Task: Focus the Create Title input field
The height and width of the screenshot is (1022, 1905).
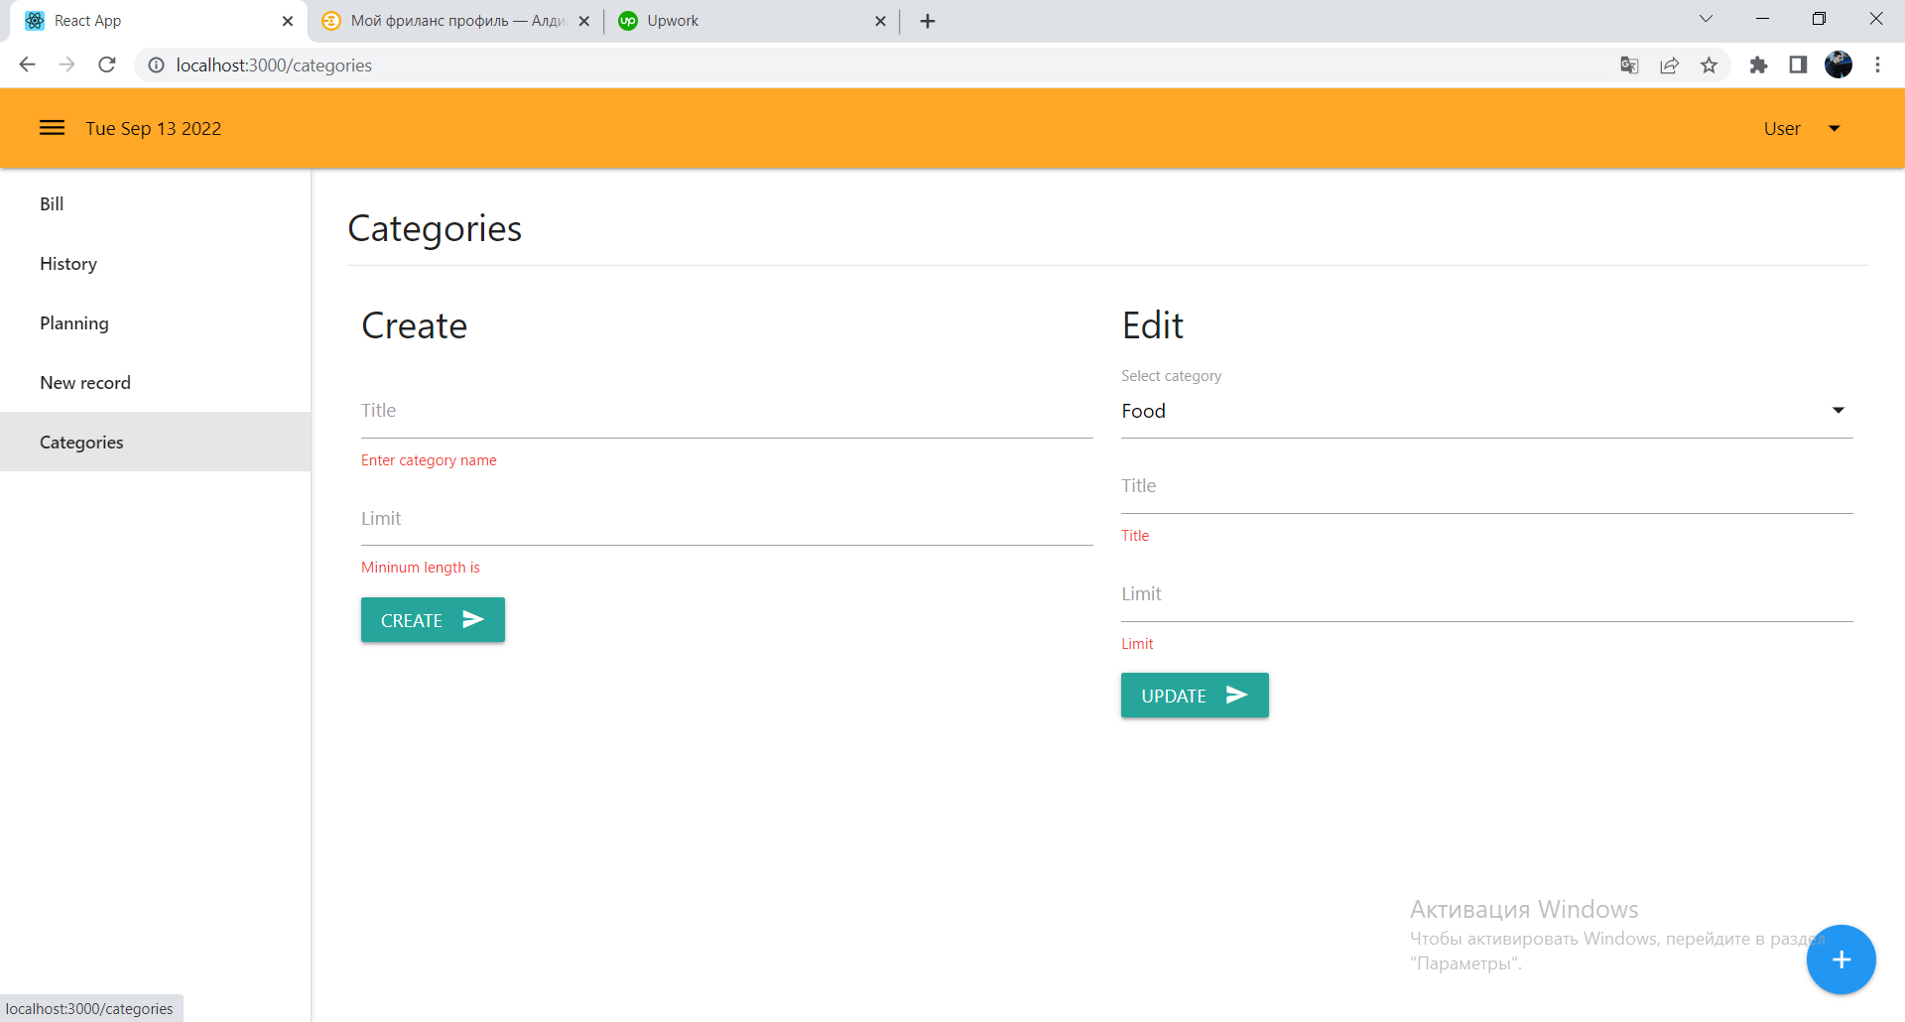Action: (726, 411)
